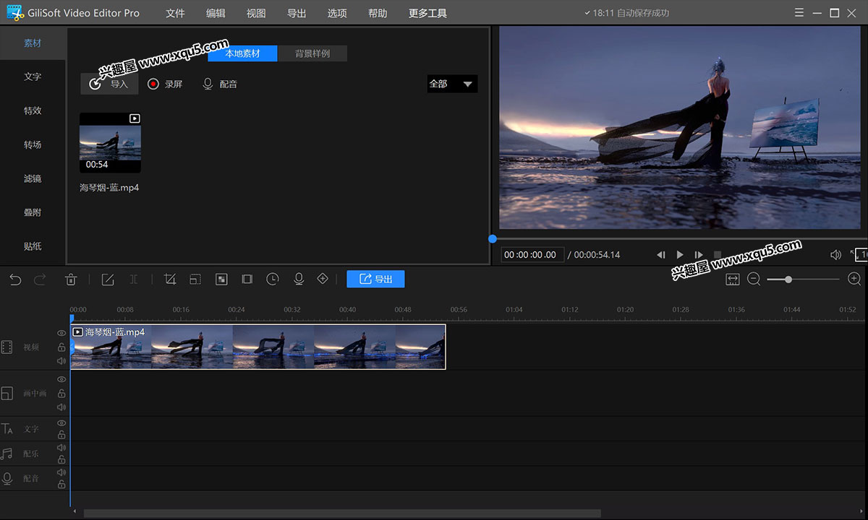Viewport: 868px width, 520px height.
Task: Click the 导入 import button
Action: coord(109,84)
